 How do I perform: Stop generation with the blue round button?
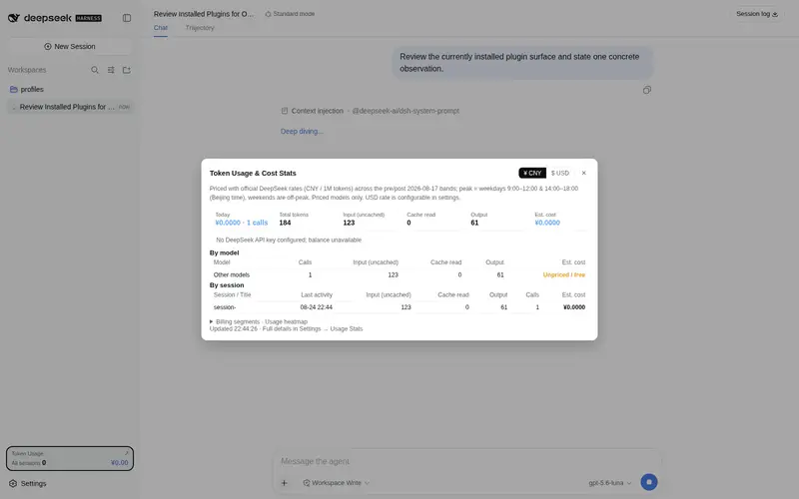click(648, 482)
